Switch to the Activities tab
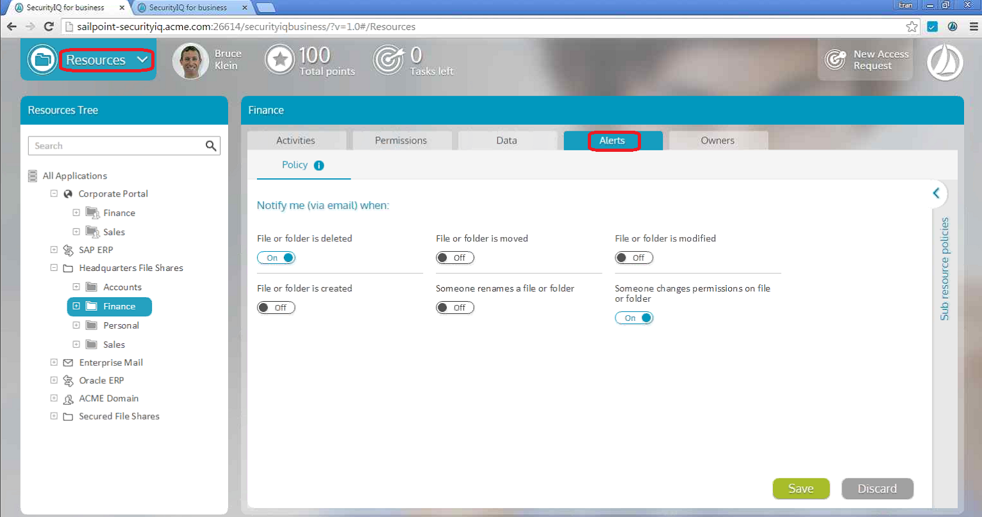Viewport: 982px width, 517px height. coord(296,140)
